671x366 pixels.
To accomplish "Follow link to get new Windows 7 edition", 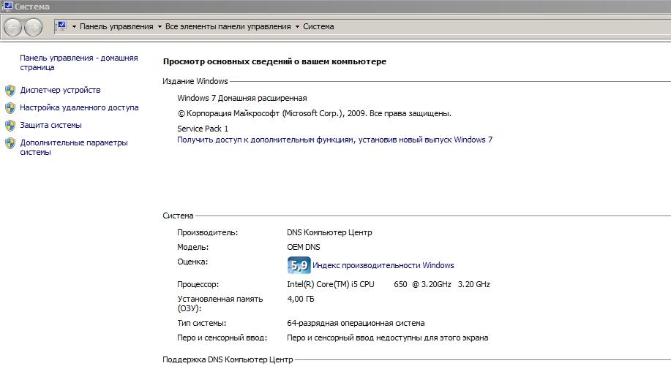I will point(334,140).
